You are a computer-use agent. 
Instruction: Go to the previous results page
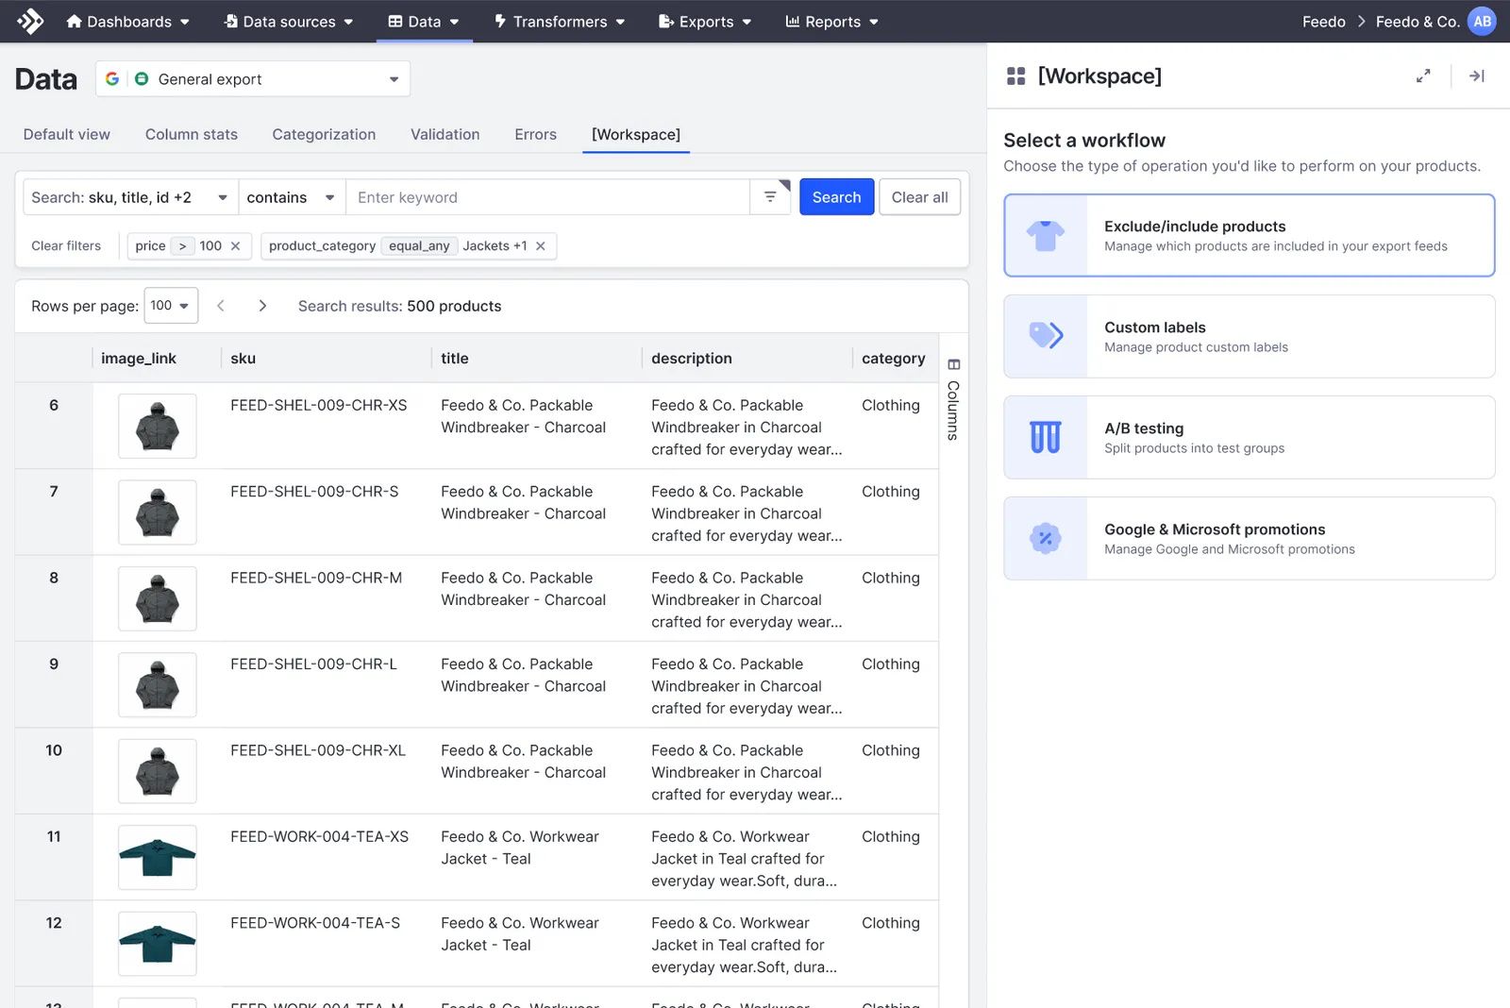click(x=221, y=306)
